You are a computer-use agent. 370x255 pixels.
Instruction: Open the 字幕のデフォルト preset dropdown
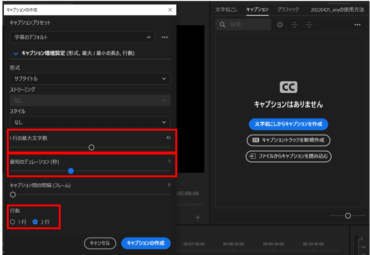point(83,37)
